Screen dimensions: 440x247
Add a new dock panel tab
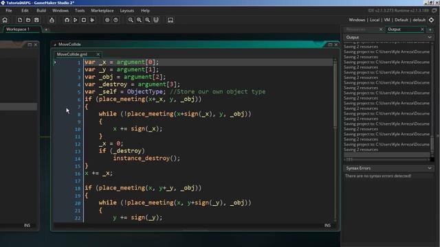coord(430,30)
